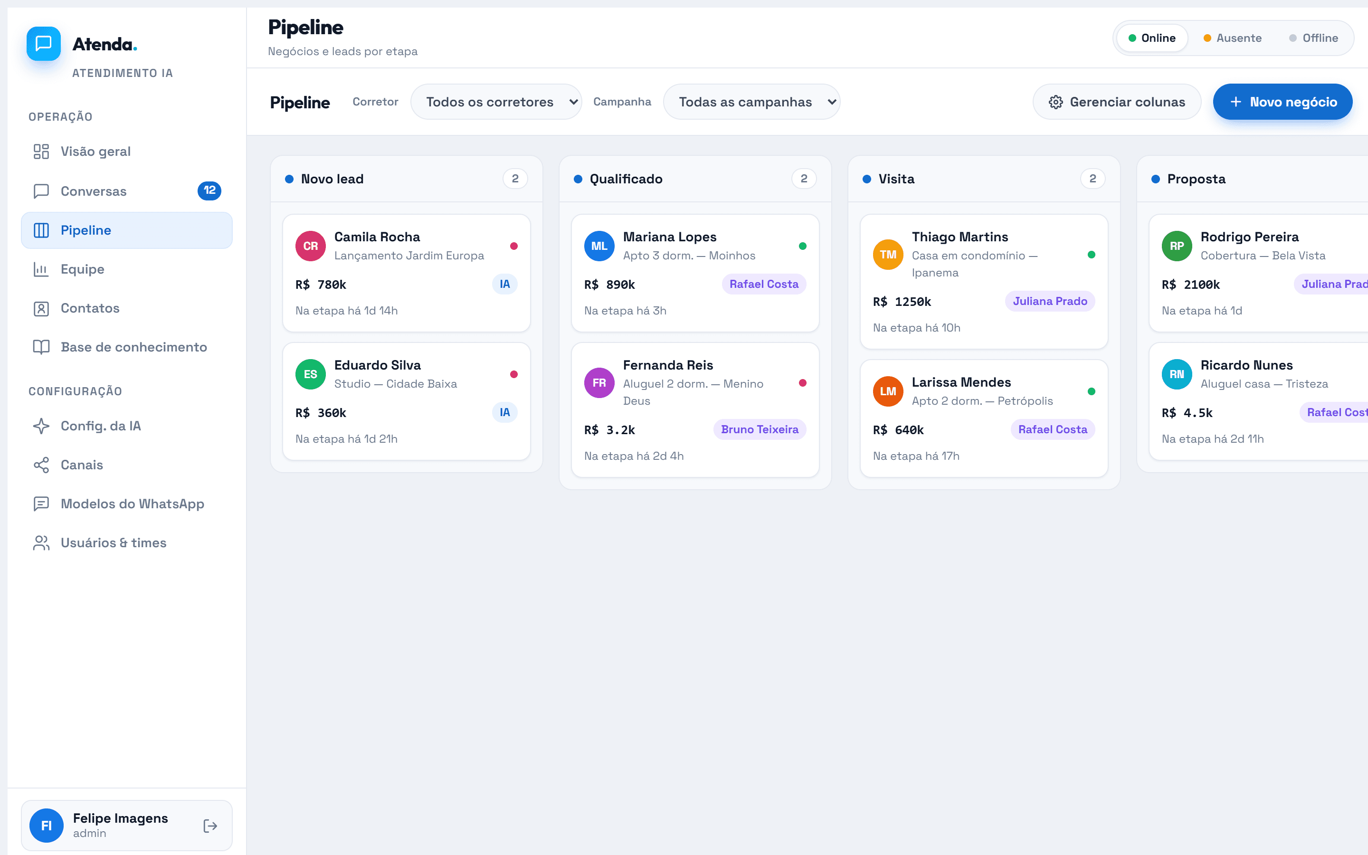Set status to Offline
Viewport: 1368px width, 855px height.
1313,38
